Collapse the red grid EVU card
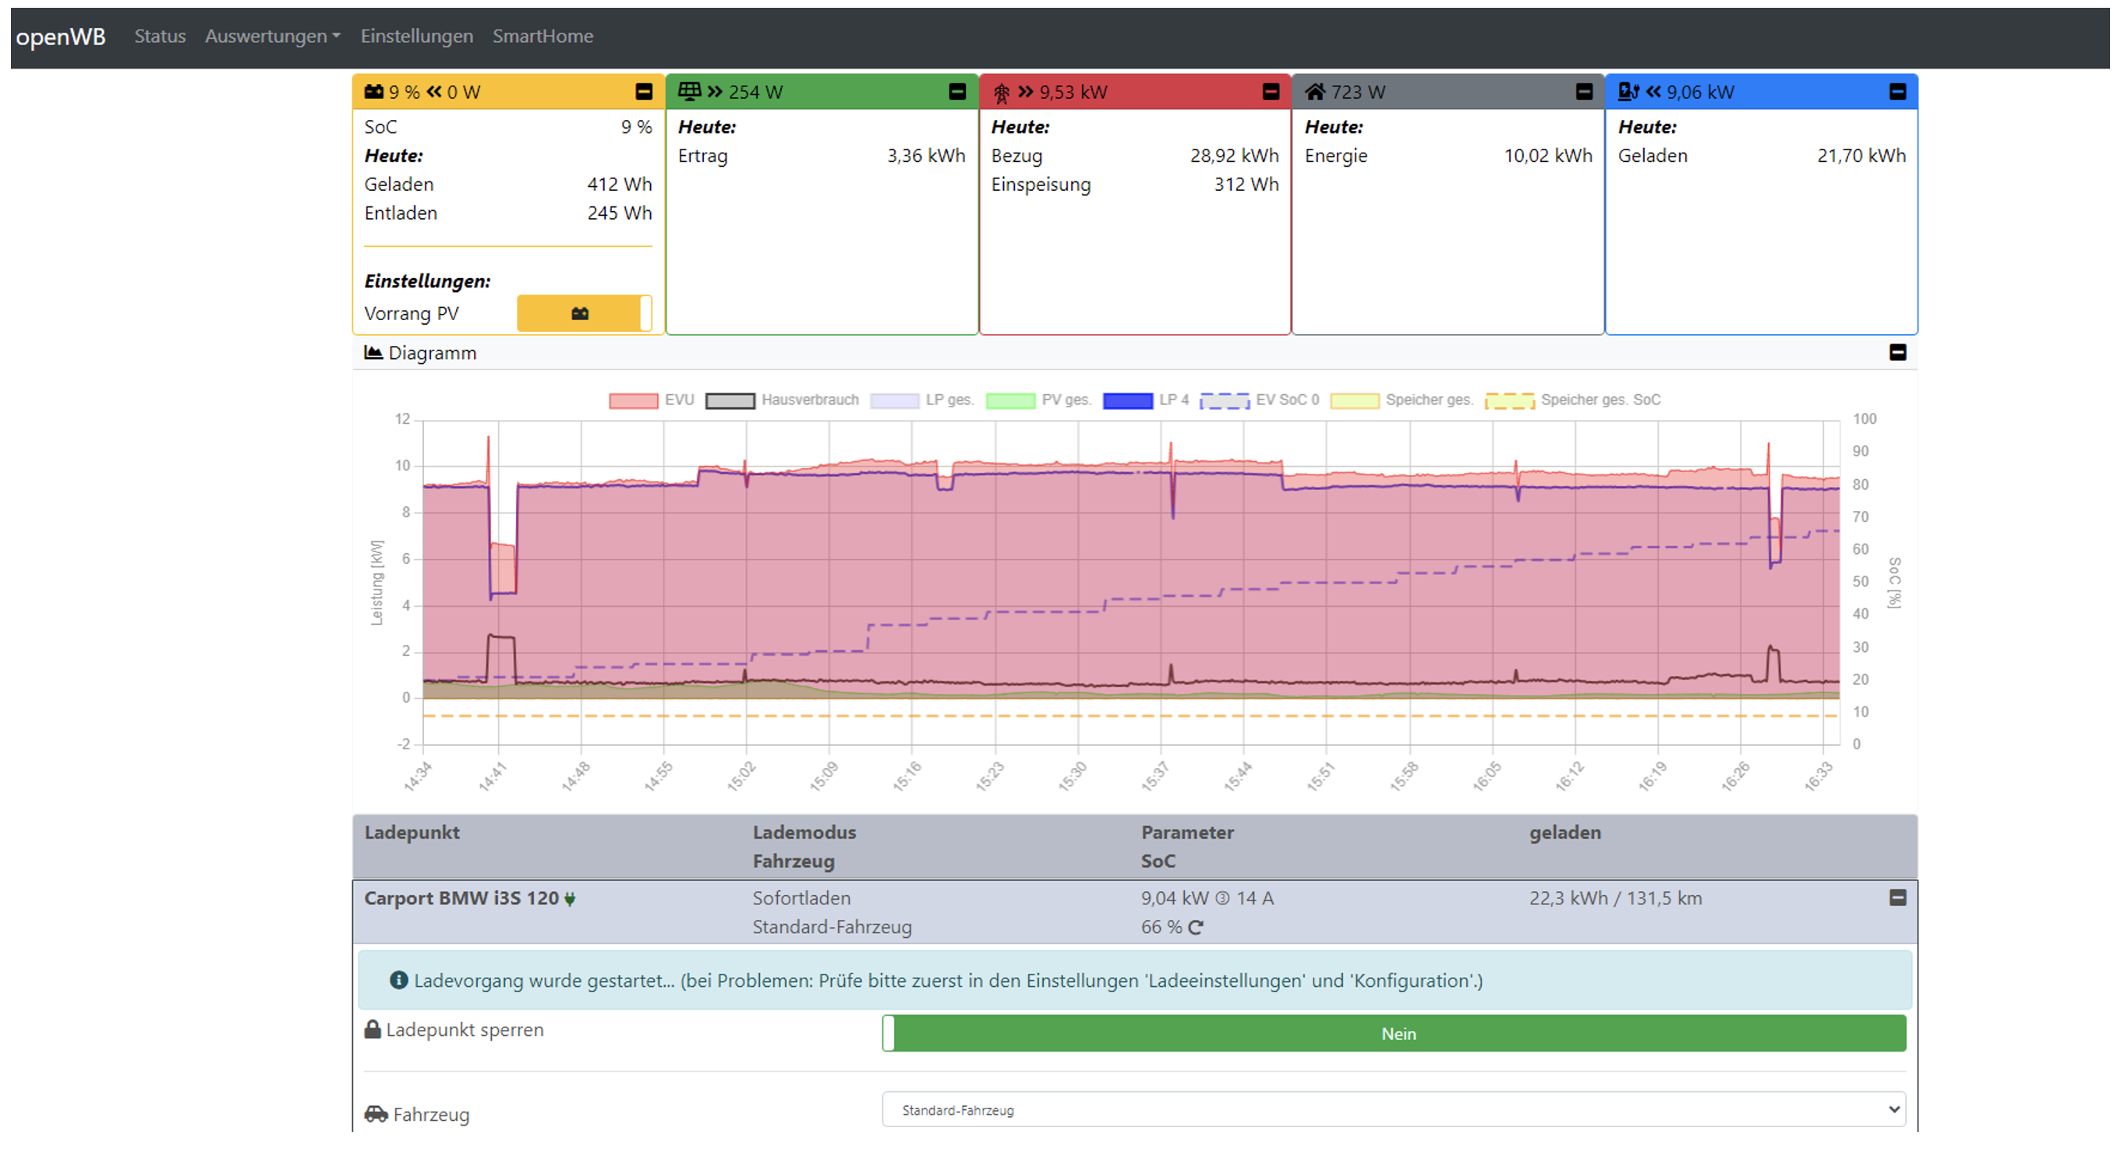The height and width of the screenshot is (1170, 2114). click(x=1271, y=92)
